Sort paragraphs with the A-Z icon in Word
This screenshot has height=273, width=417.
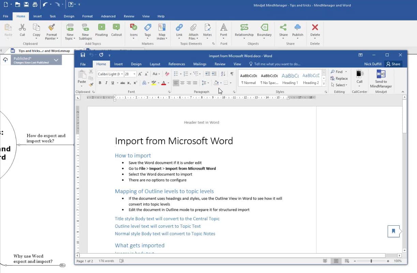223,74
